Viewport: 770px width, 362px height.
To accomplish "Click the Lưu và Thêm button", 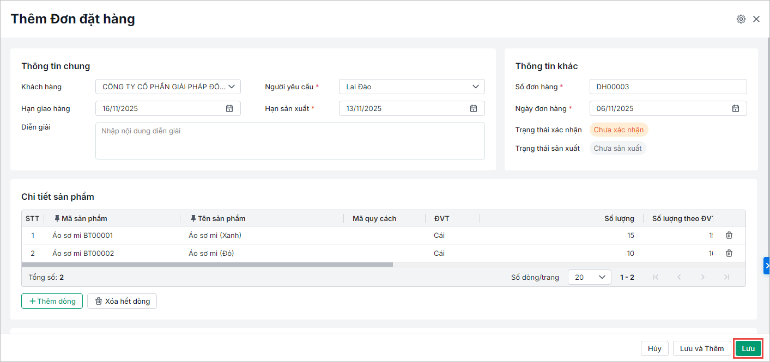I will (702, 348).
